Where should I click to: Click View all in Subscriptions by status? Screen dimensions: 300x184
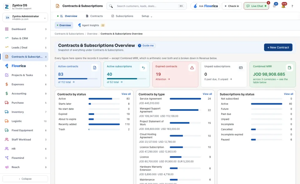click(x=288, y=94)
